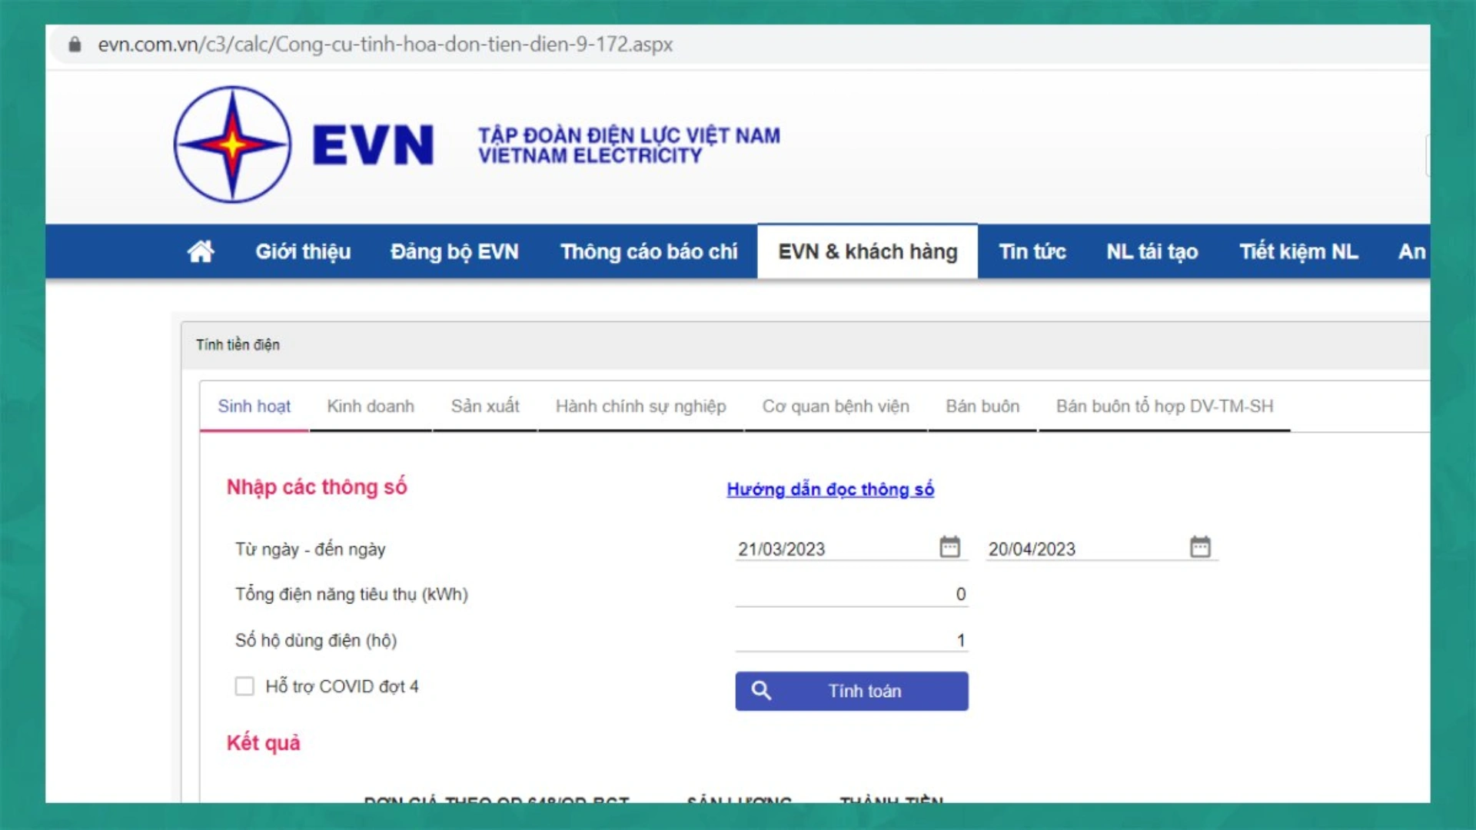Open Tin tức menu
The image size is (1476, 830).
(x=1032, y=251)
